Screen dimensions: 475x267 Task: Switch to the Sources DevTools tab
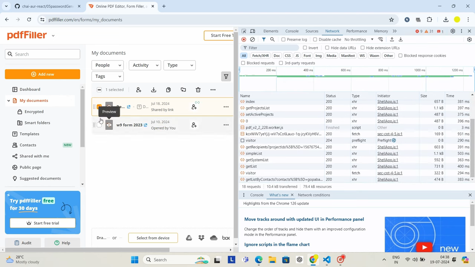pos(312,31)
